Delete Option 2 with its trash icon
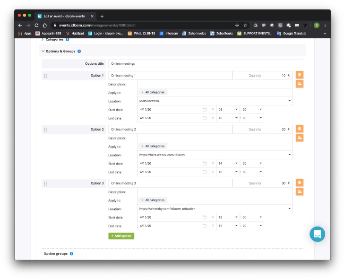The image size is (345, 279). tap(300, 129)
